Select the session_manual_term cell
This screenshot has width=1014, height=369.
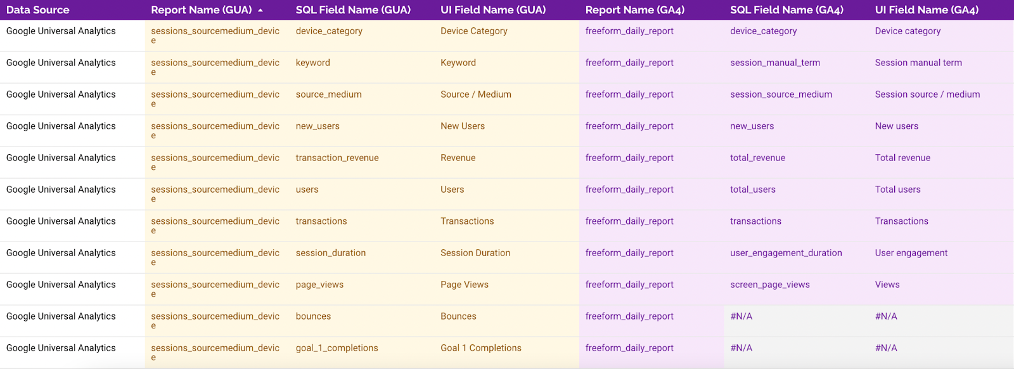(x=775, y=63)
